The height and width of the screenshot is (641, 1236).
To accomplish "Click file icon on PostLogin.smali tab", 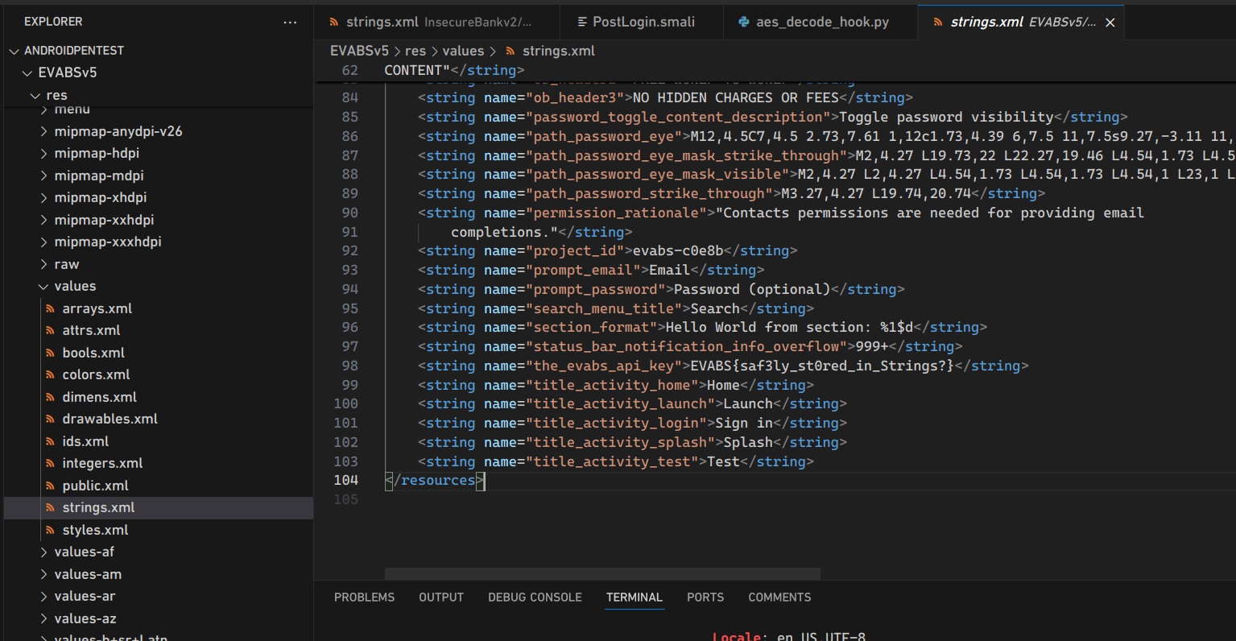I will coord(583,23).
